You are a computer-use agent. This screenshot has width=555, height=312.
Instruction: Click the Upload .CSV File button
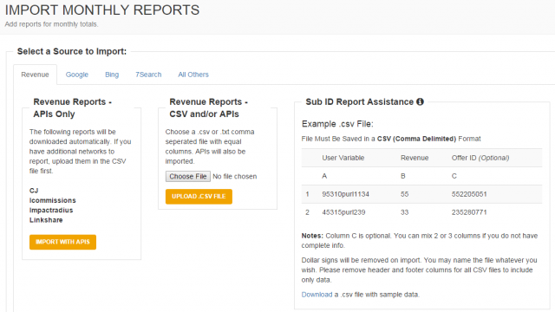199,197
